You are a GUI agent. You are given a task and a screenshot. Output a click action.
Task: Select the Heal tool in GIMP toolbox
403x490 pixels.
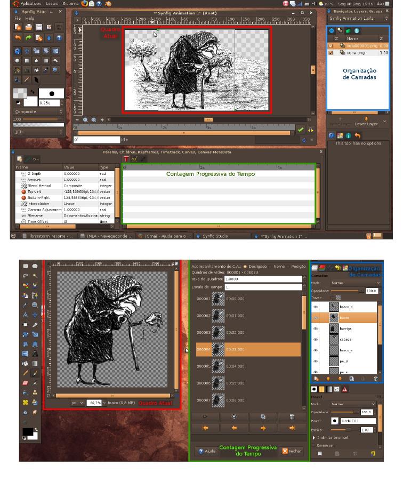[x=25, y=403]
